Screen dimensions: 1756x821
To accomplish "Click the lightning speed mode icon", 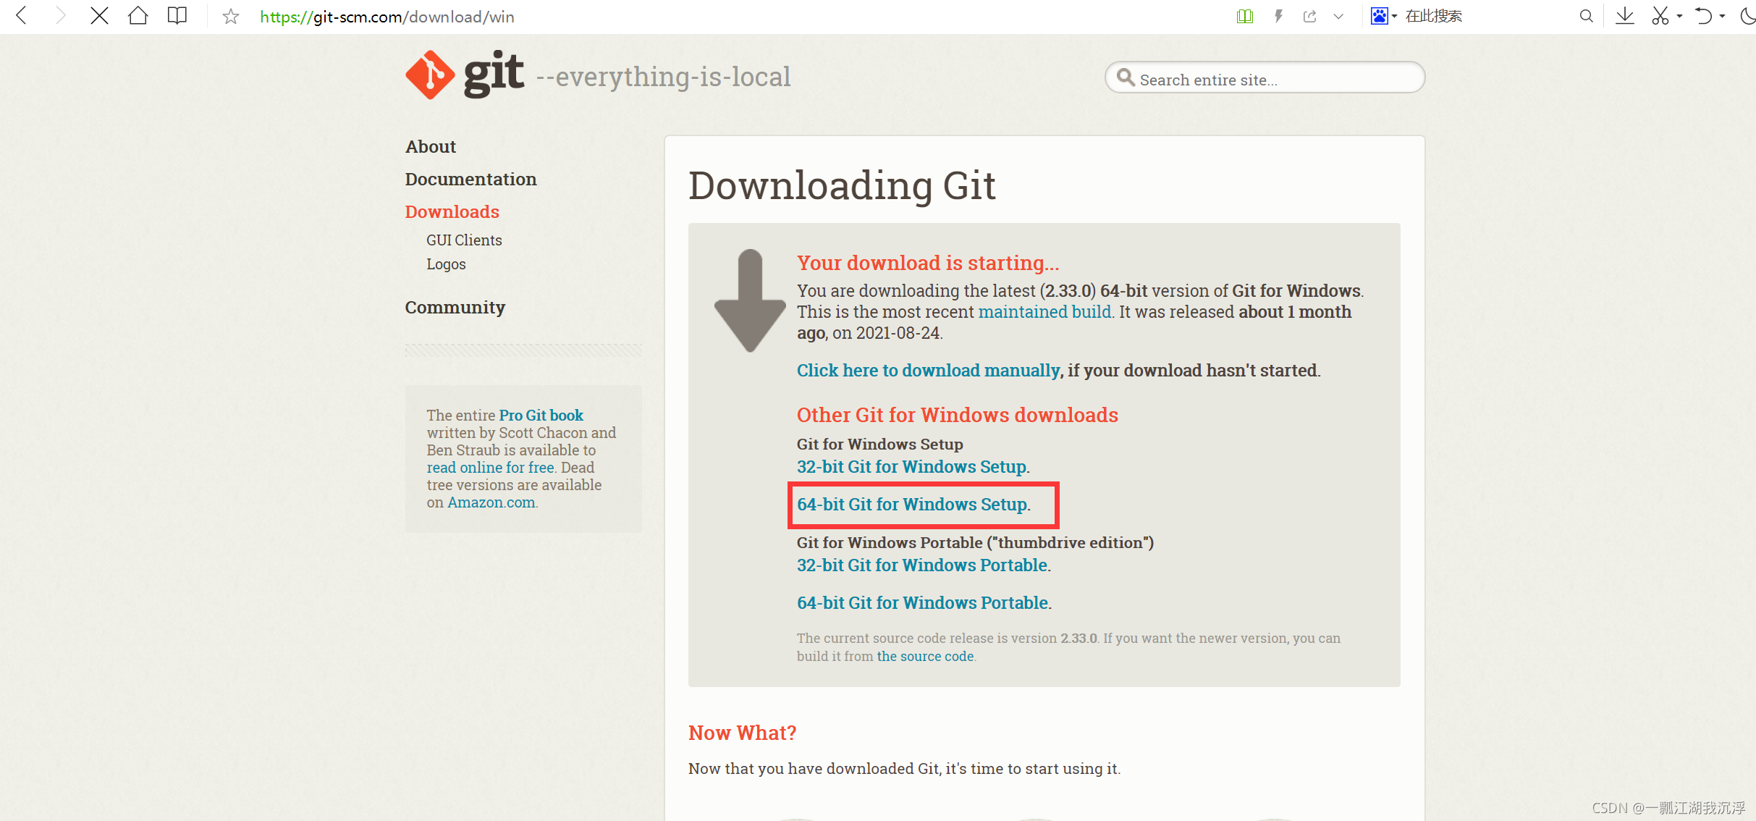I will tap(1278, 16).
